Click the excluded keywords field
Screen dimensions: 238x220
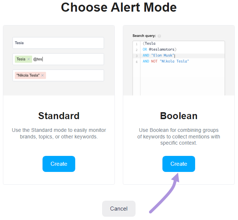tap(58, 75)
